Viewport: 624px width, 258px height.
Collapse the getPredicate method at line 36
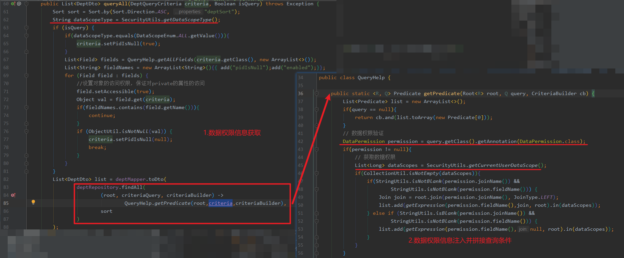[x=317, y=93]
